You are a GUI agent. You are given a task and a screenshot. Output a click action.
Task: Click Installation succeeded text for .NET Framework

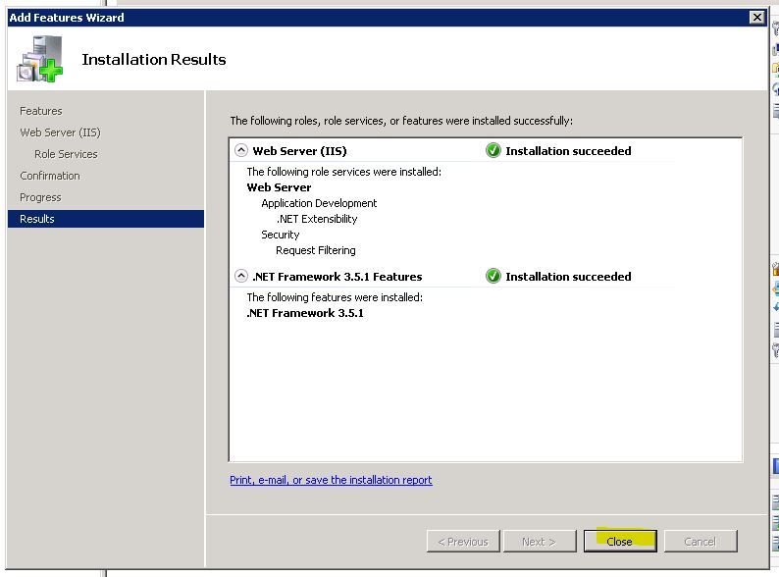pyautogui.click(x=568, y=277)
